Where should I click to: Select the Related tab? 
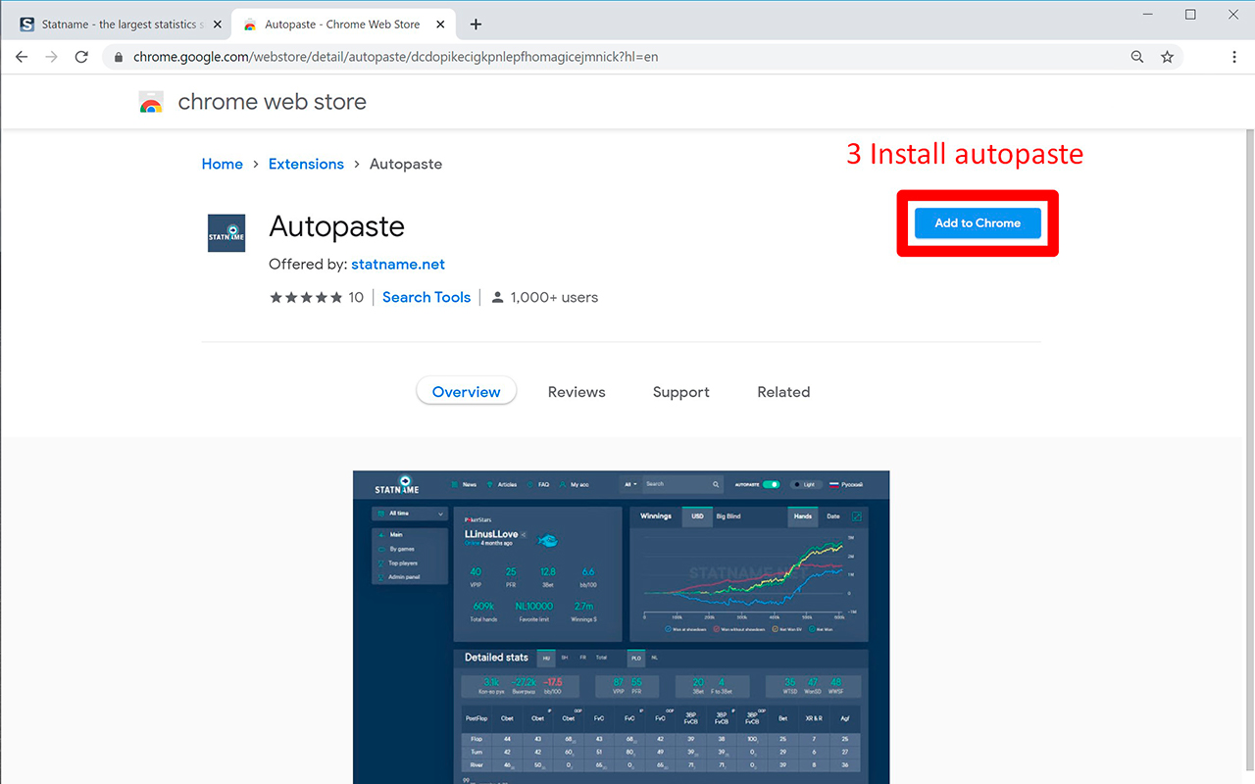click(783, 391)
